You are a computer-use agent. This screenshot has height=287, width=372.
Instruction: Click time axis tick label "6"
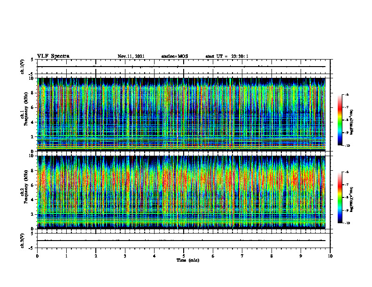(213, 256)
